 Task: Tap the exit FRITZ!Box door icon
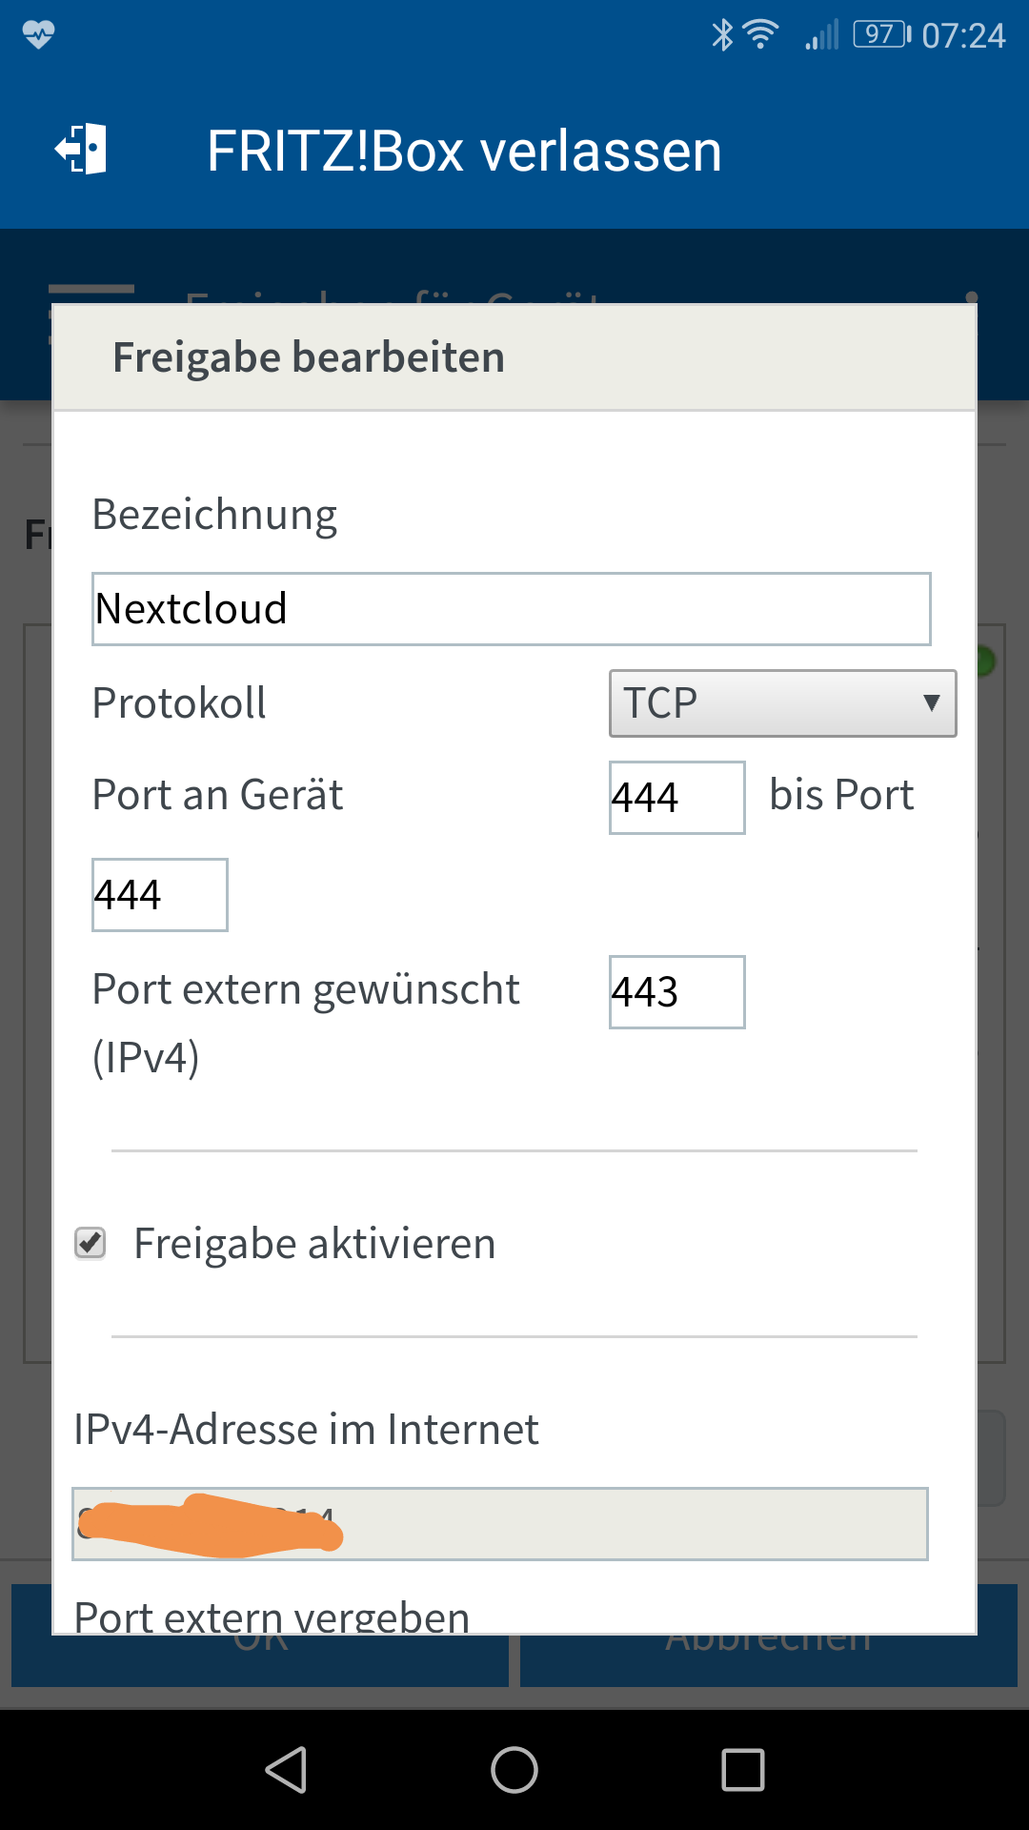81,150
